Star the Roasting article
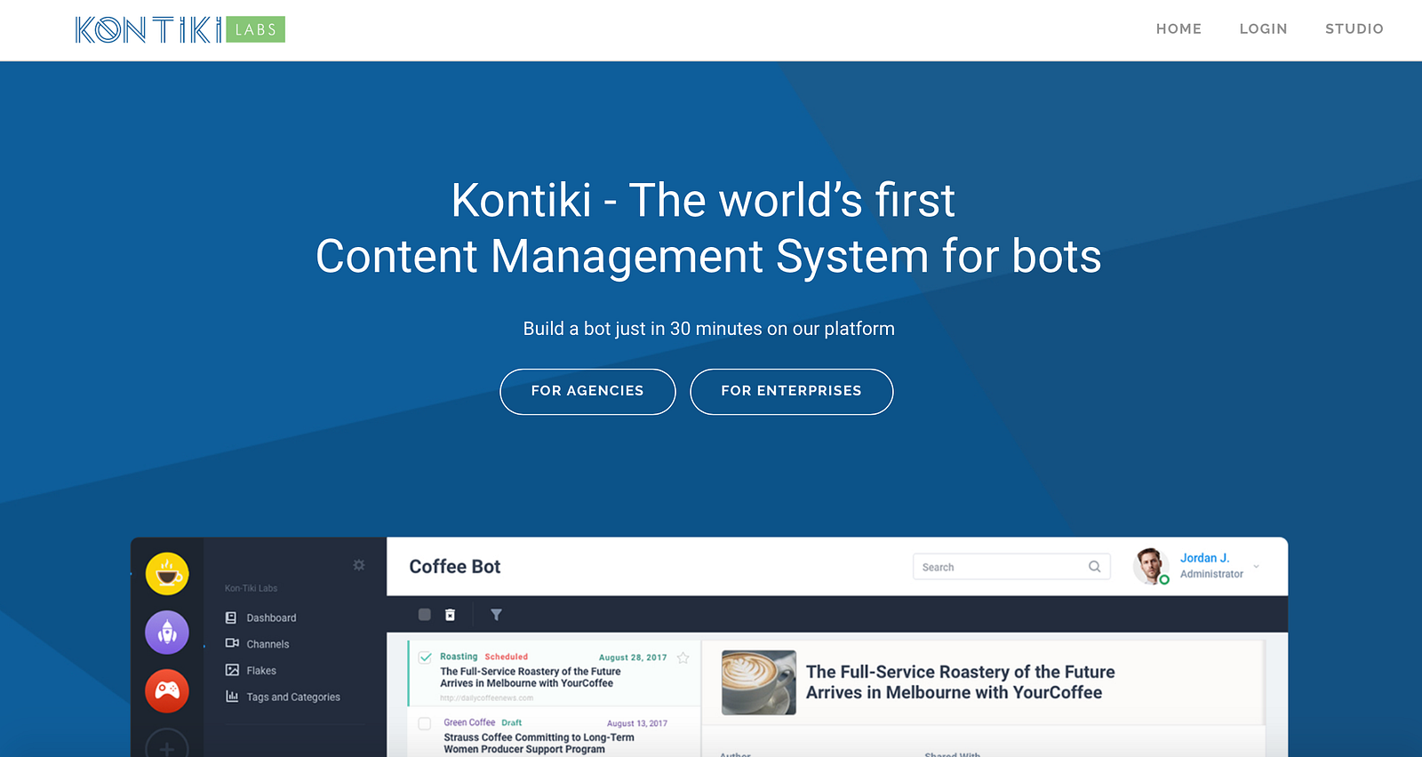Image resolution: width=1422 pixels, height=757 pixels. click(683, 658)
